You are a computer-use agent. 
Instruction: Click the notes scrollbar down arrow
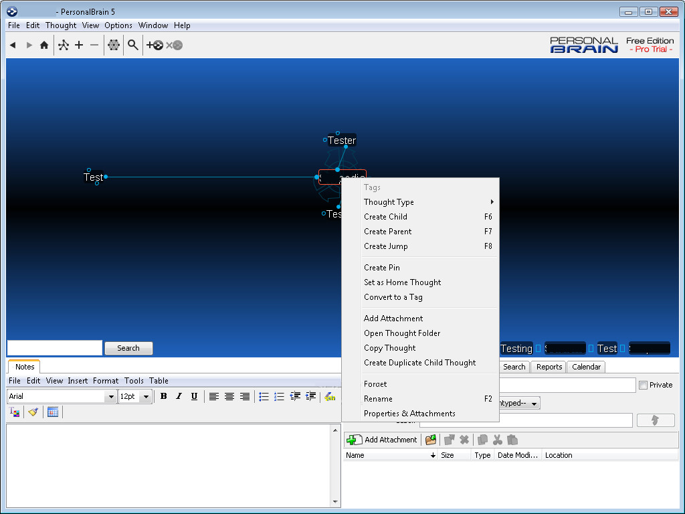[x=336, y=502]
